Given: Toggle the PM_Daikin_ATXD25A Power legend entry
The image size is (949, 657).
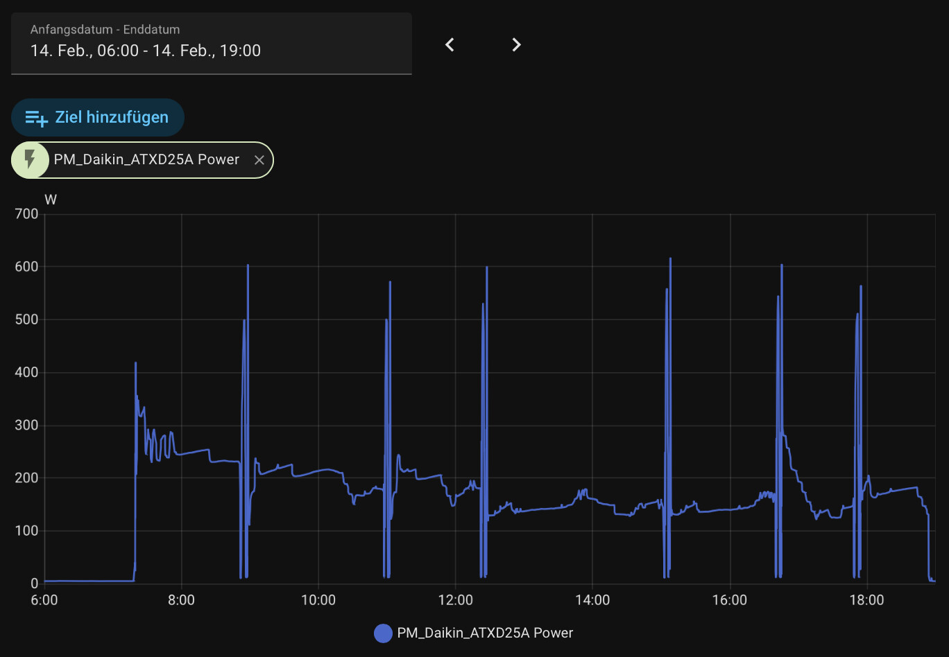Looking at the screenshot, I should click(x=484, y=633).
